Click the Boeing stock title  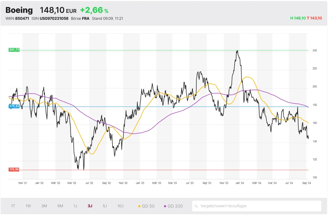click(x=19, y=10)
